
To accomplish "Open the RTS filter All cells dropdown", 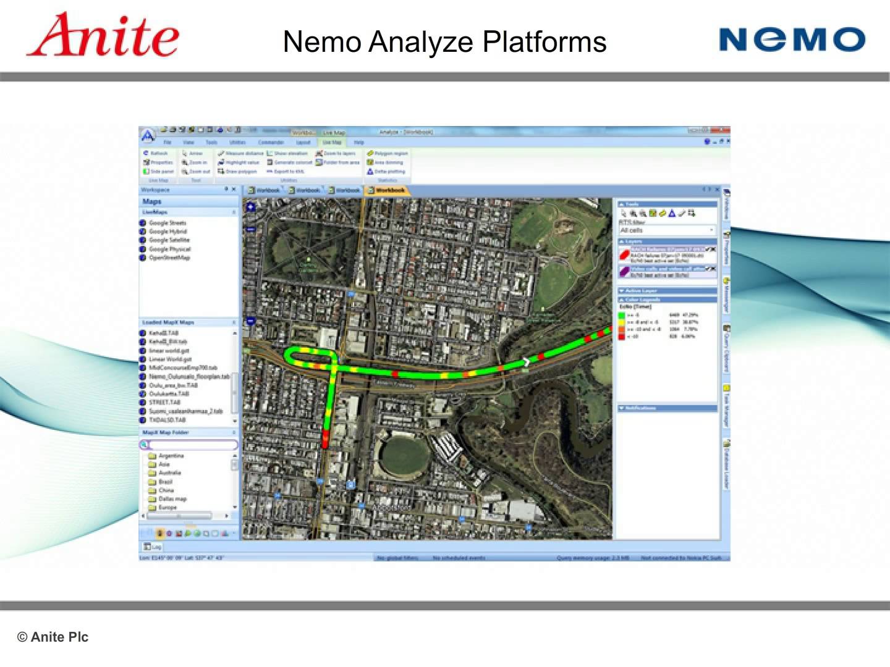I will click(x=667, y=230).
